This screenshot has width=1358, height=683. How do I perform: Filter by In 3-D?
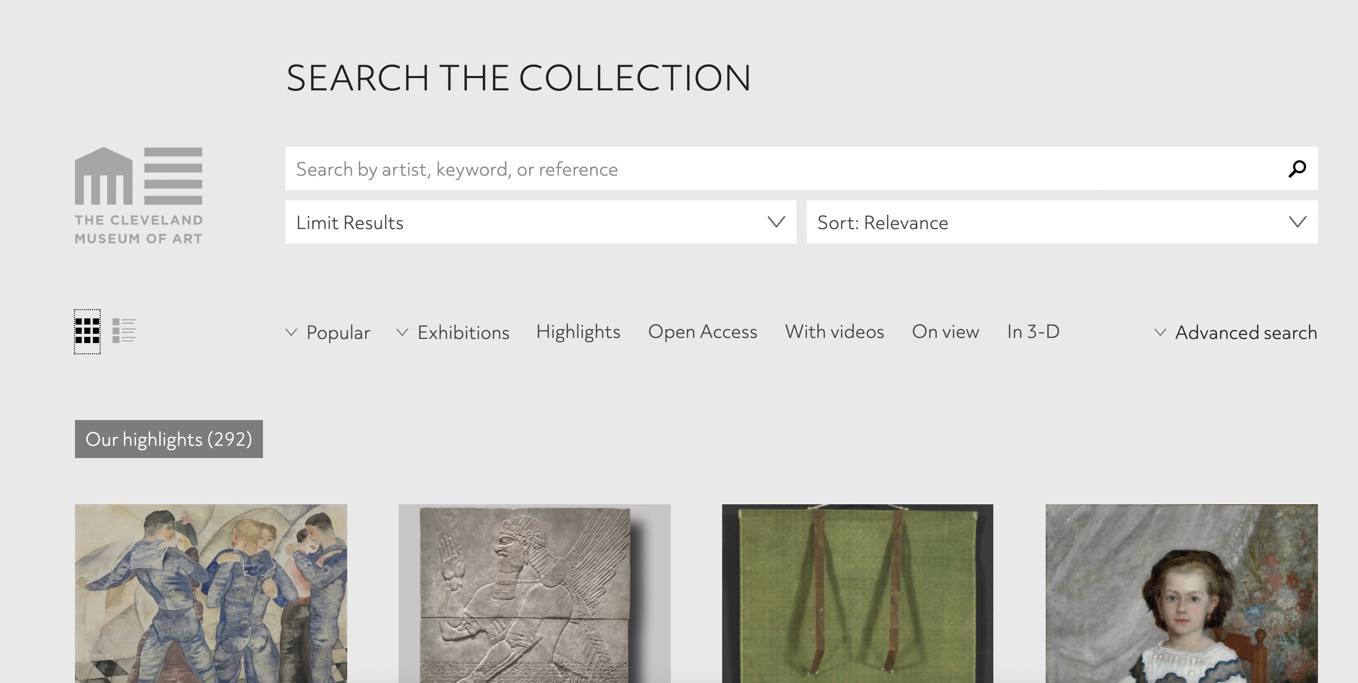(1033, 332)
